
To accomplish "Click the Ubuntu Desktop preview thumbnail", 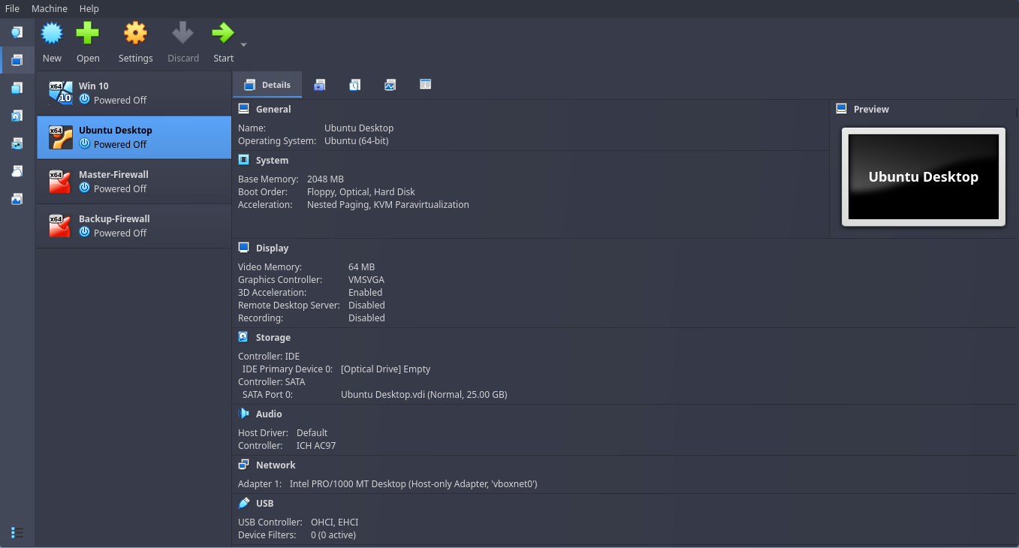I will click(923, 177).
